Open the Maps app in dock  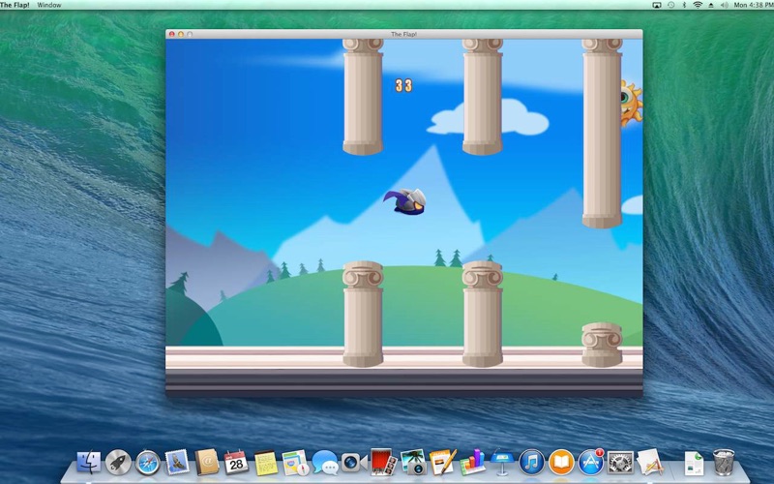pos(295,463)
